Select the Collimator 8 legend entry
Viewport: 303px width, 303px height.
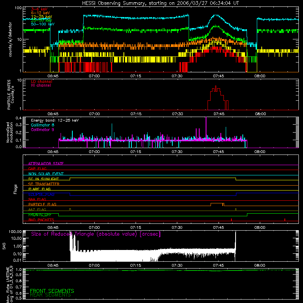pos(42,125)
